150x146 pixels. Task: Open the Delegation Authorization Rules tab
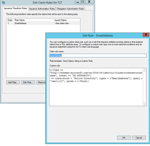[x=70, y=9]
